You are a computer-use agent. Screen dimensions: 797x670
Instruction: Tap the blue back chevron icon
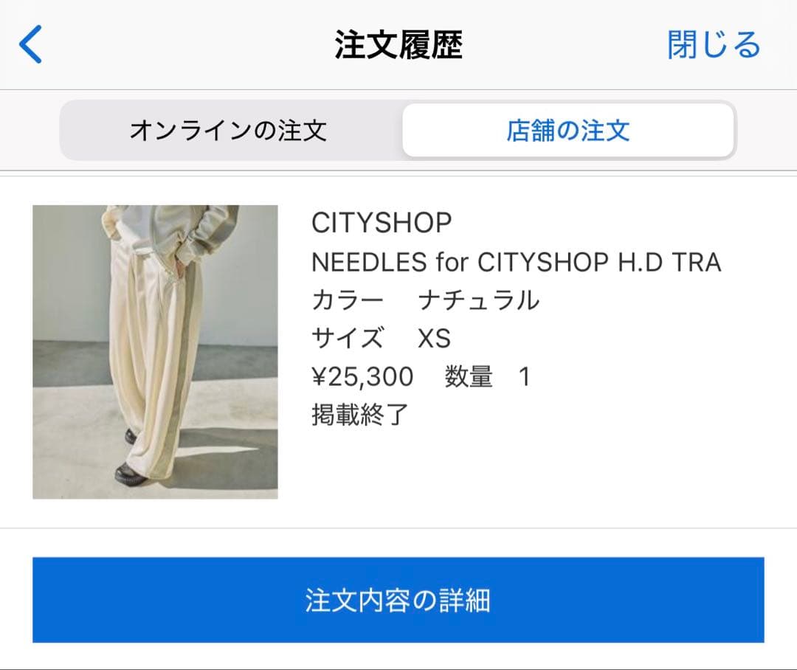coord(30,44)
